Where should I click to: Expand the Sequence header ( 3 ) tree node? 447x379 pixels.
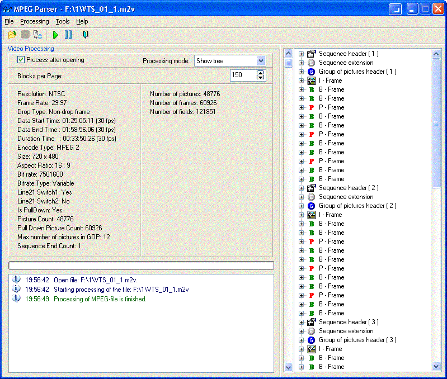pos(301,322)
